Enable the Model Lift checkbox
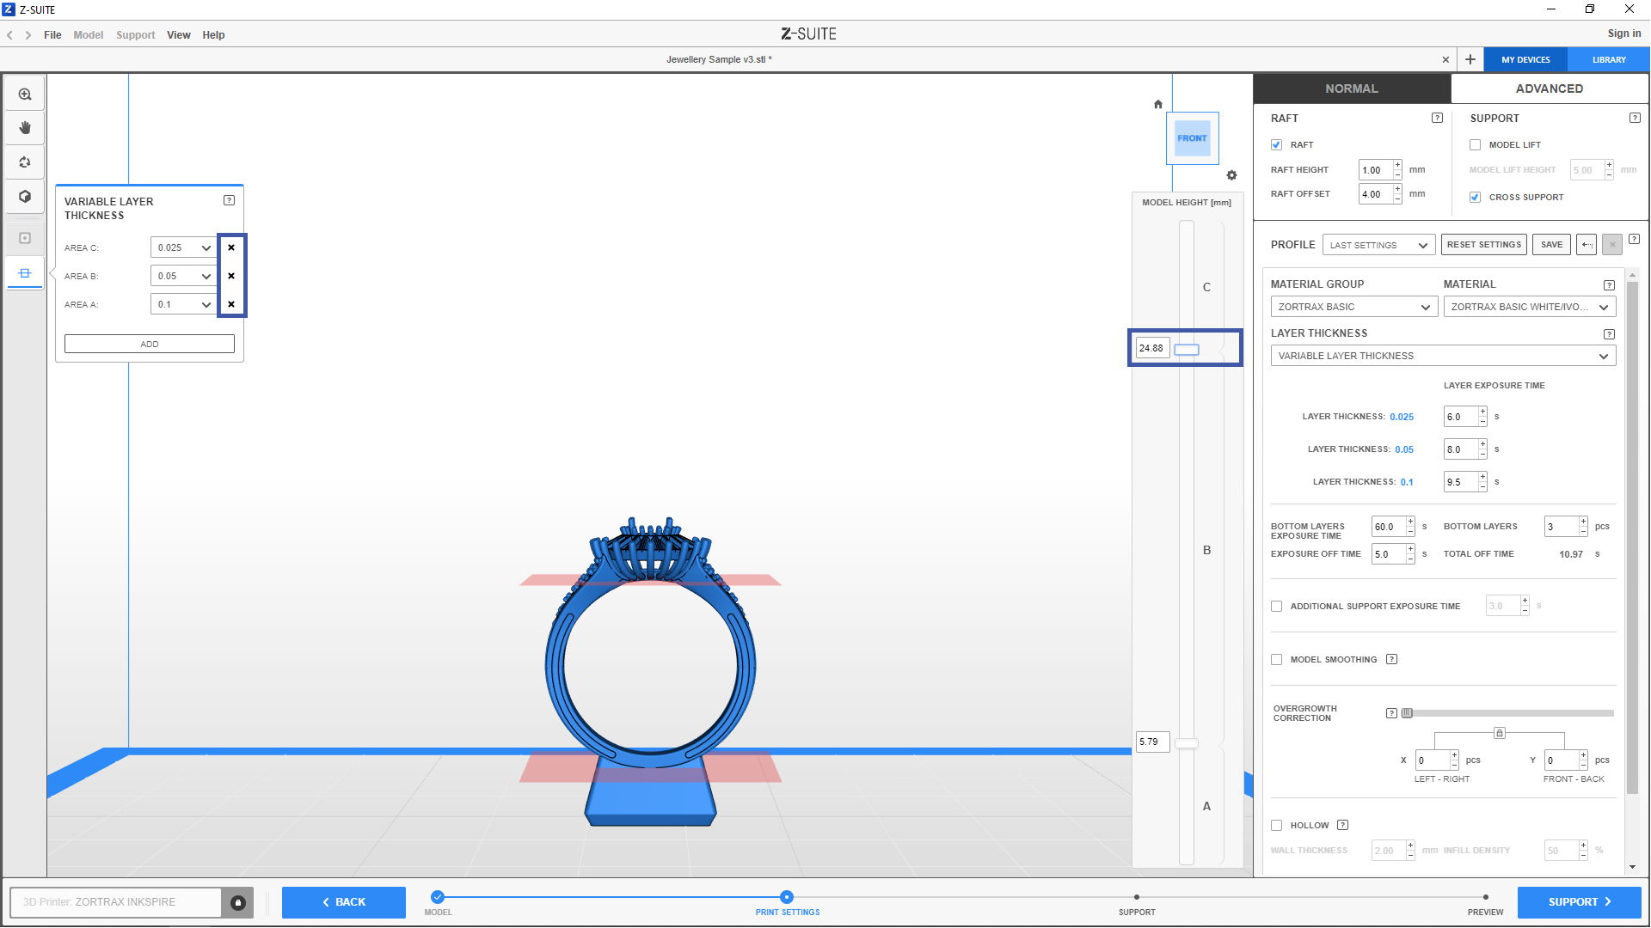 (1476, 145)
